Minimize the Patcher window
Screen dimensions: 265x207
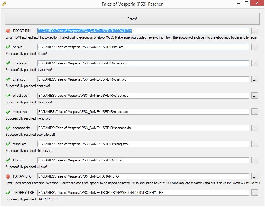pyautogui.click(x=238, y=3)
